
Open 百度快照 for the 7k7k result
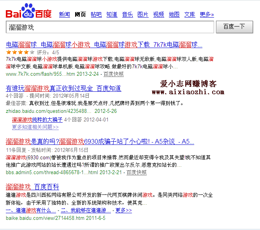pyautogui.click(x=114, y=74)
